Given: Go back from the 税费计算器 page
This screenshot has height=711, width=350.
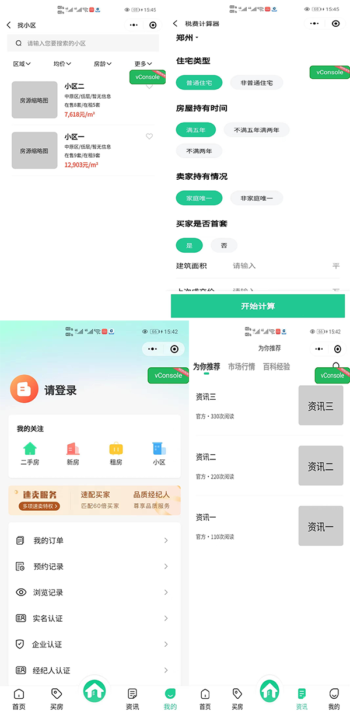Looking at the screenshot, I should click(176, 24).
